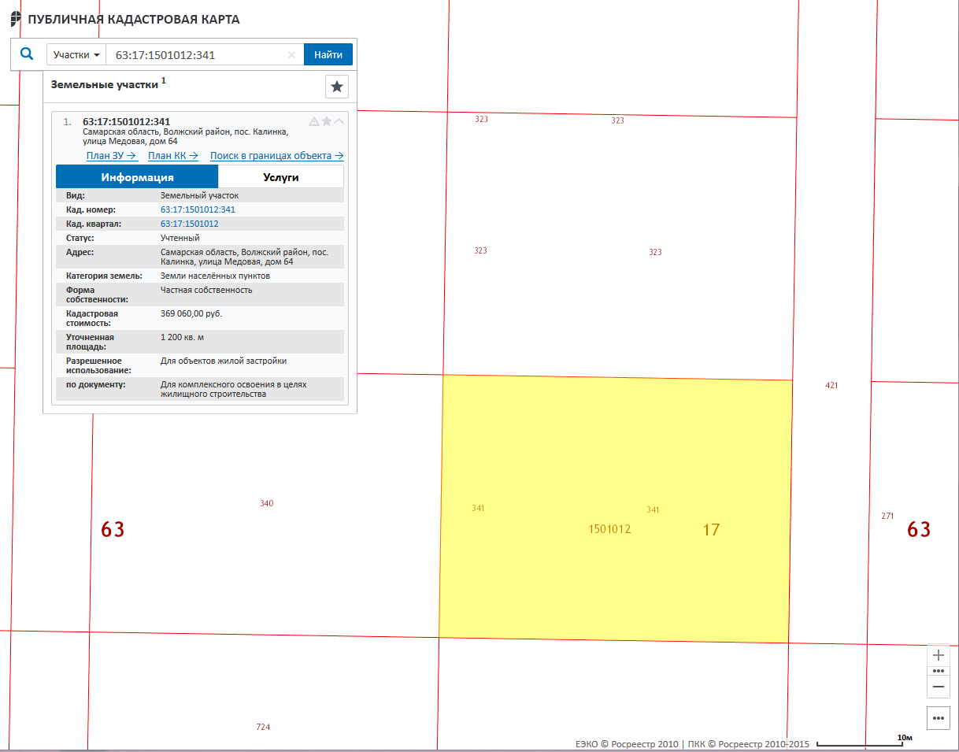
Task: Click the warning triangle icon on the result
Action: (x=314, y=121)
